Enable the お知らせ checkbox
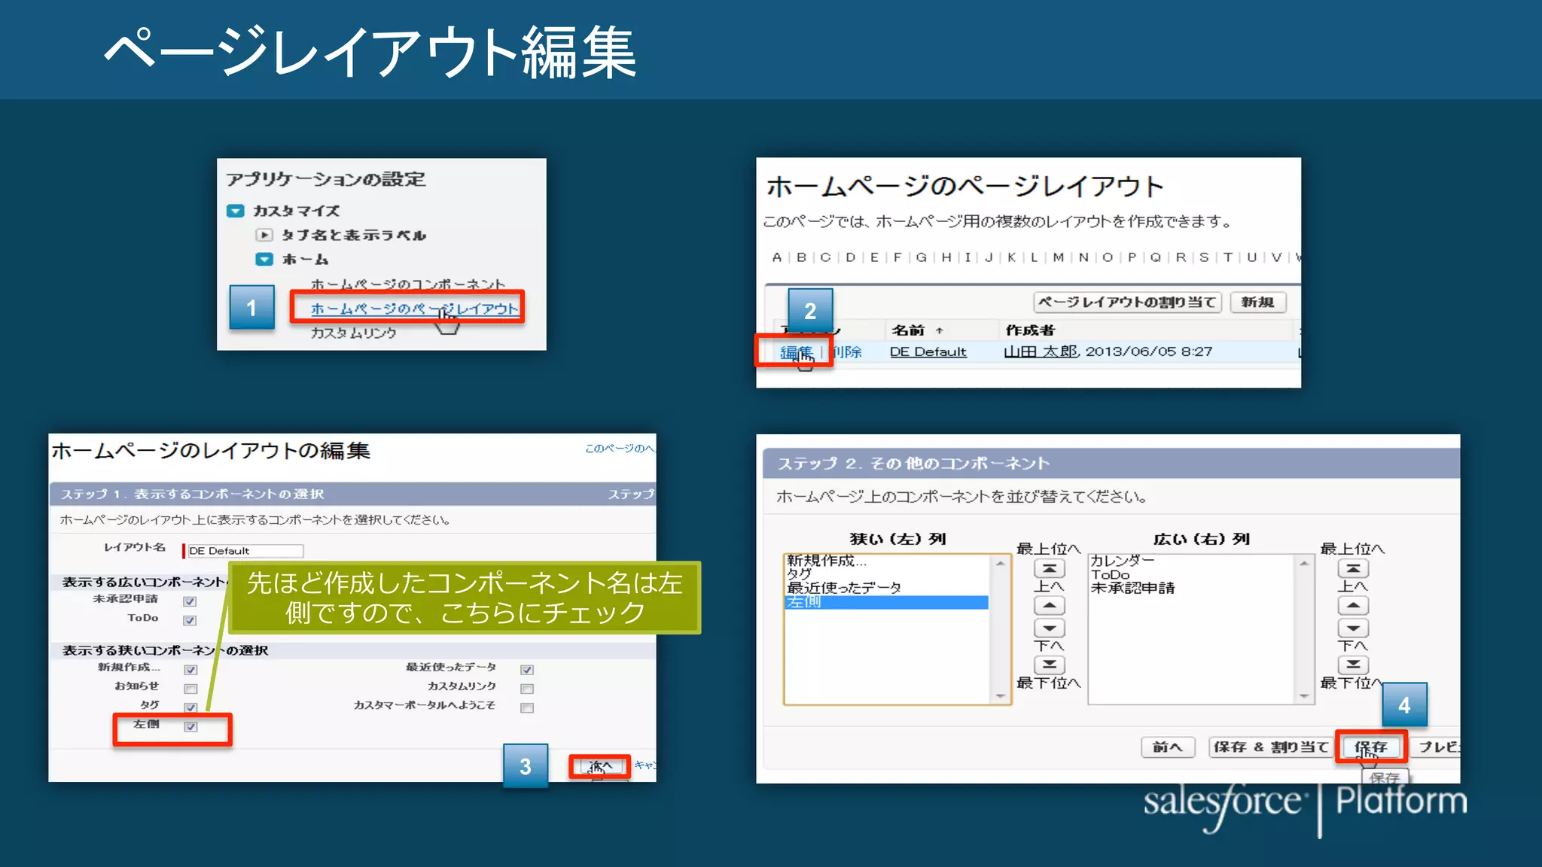Screen dimensions: 1542x867 pos(190,689)
